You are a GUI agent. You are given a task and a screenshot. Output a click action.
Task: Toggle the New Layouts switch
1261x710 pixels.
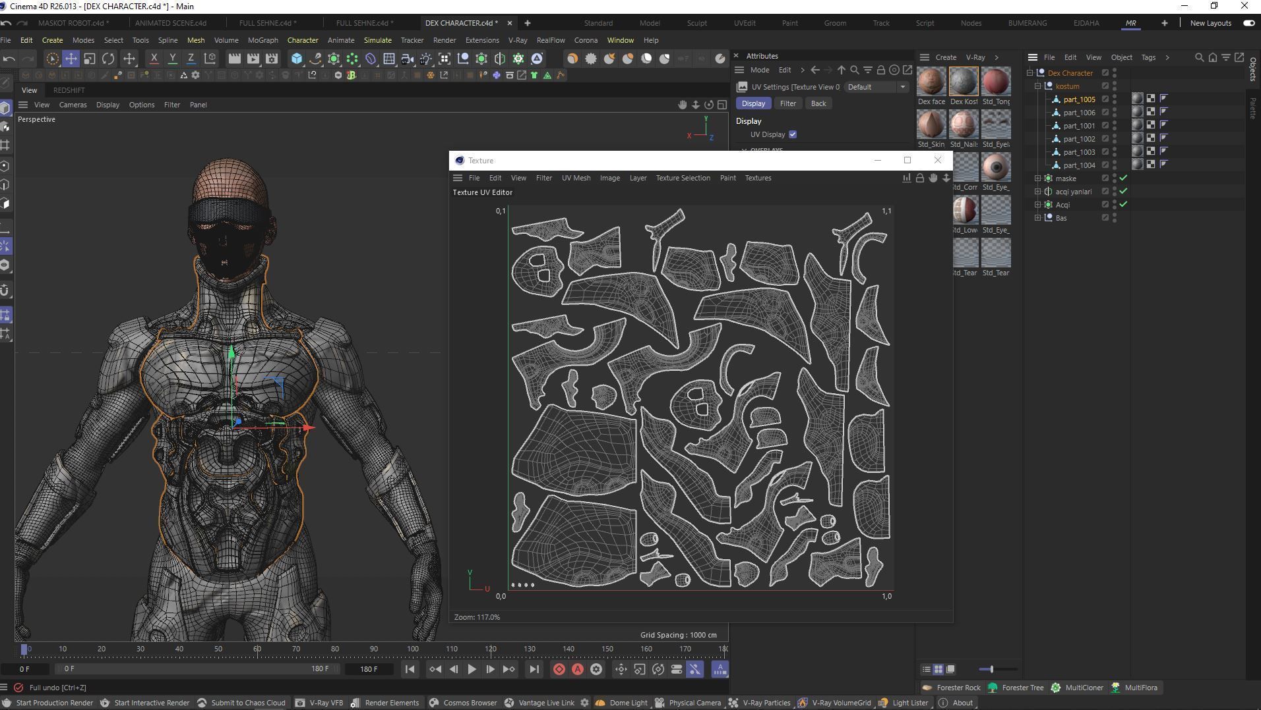pos(1248,23)
